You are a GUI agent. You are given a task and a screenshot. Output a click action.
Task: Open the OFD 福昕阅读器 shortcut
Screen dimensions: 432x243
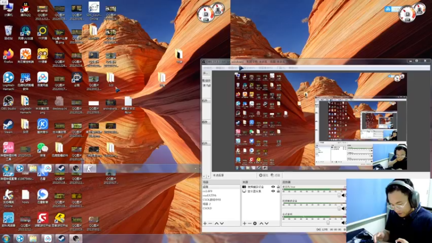[8, 220]
